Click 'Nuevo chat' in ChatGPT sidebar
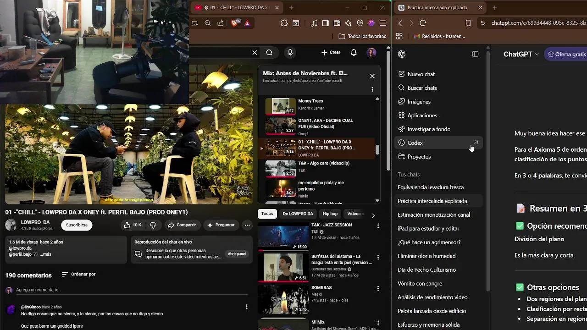 [438, 74]
